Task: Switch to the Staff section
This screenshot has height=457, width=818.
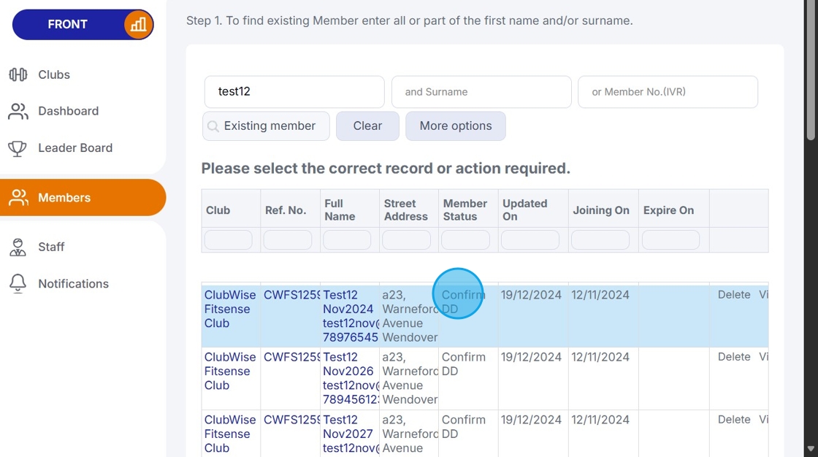Action: pos(51,247)
